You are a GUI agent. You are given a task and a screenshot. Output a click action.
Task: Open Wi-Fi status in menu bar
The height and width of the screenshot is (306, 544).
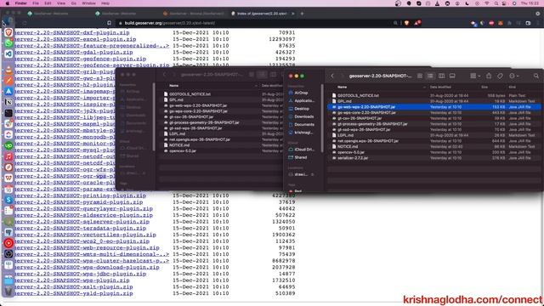click(487, 3)
